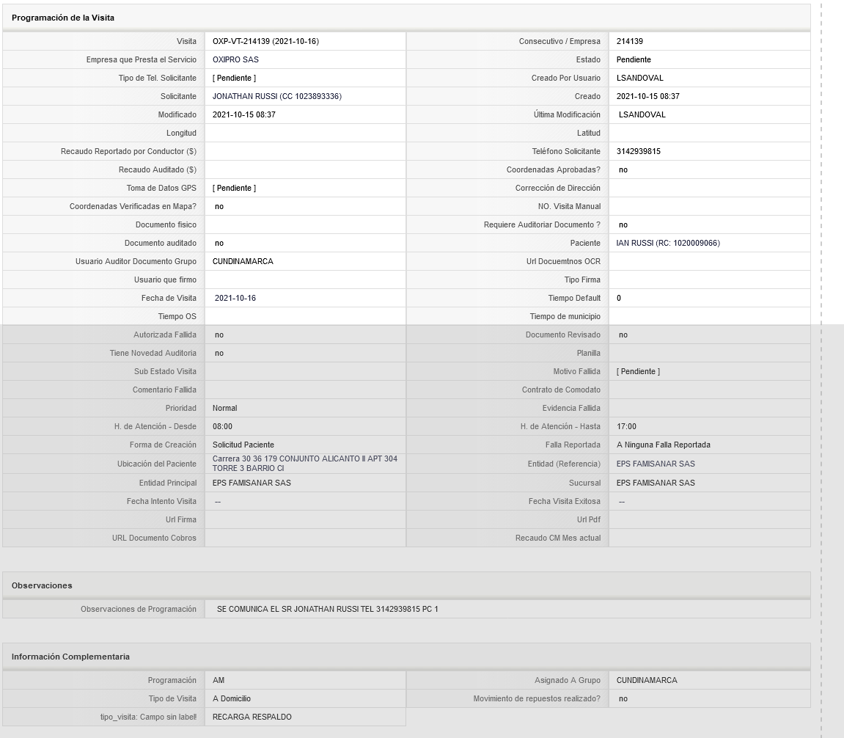Click observation text SE COMUNICA EL SR JONATHAN
This screenshot has height=738, width=844.
pos(327,610)
